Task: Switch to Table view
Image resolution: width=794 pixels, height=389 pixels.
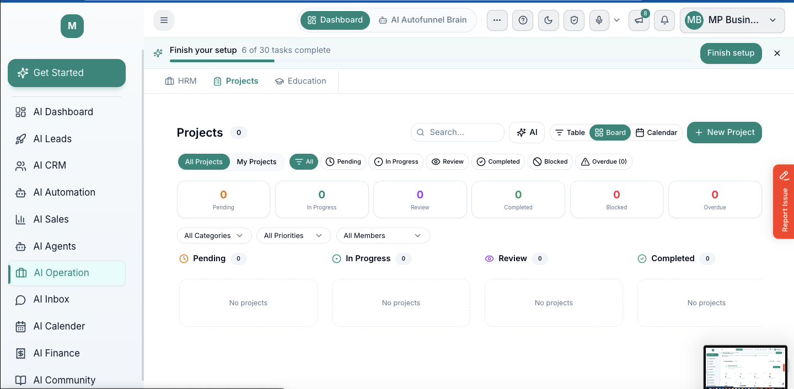Action: pos(570,133)
